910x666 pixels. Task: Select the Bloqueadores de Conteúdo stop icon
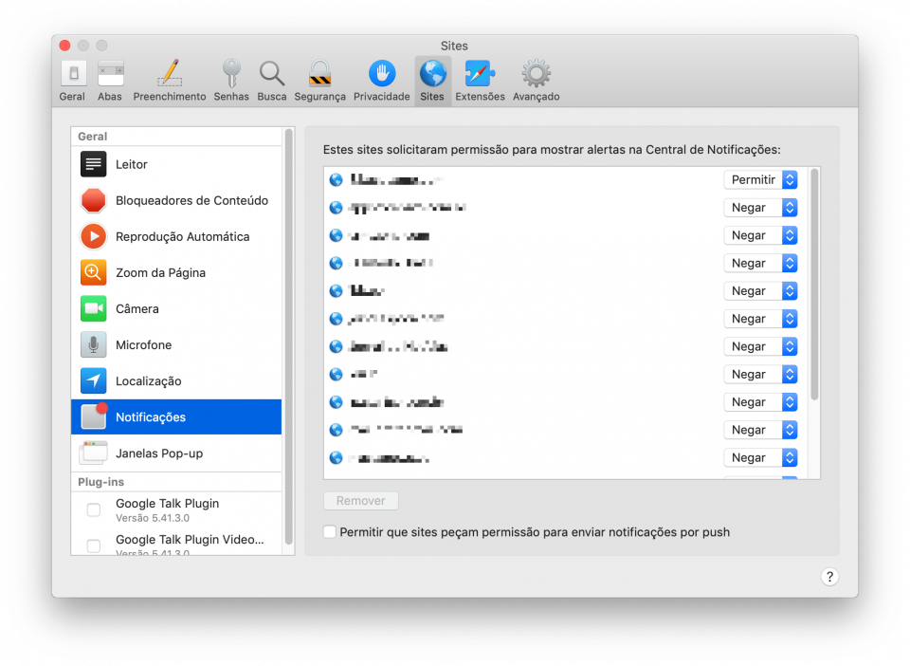[x=94, y=200]
